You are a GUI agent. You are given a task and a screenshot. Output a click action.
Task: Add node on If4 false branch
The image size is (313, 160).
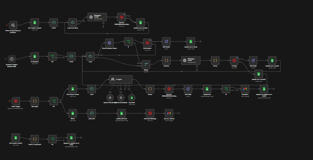64,57
